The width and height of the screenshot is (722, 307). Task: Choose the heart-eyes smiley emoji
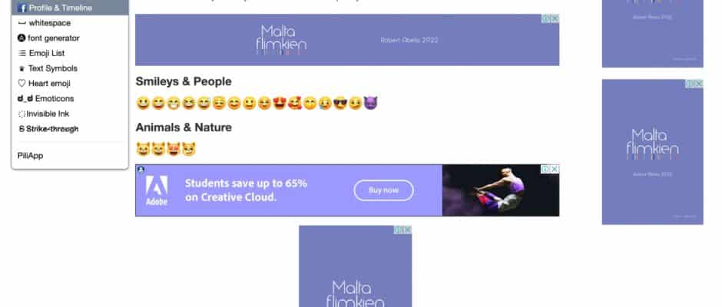(280, 103)
